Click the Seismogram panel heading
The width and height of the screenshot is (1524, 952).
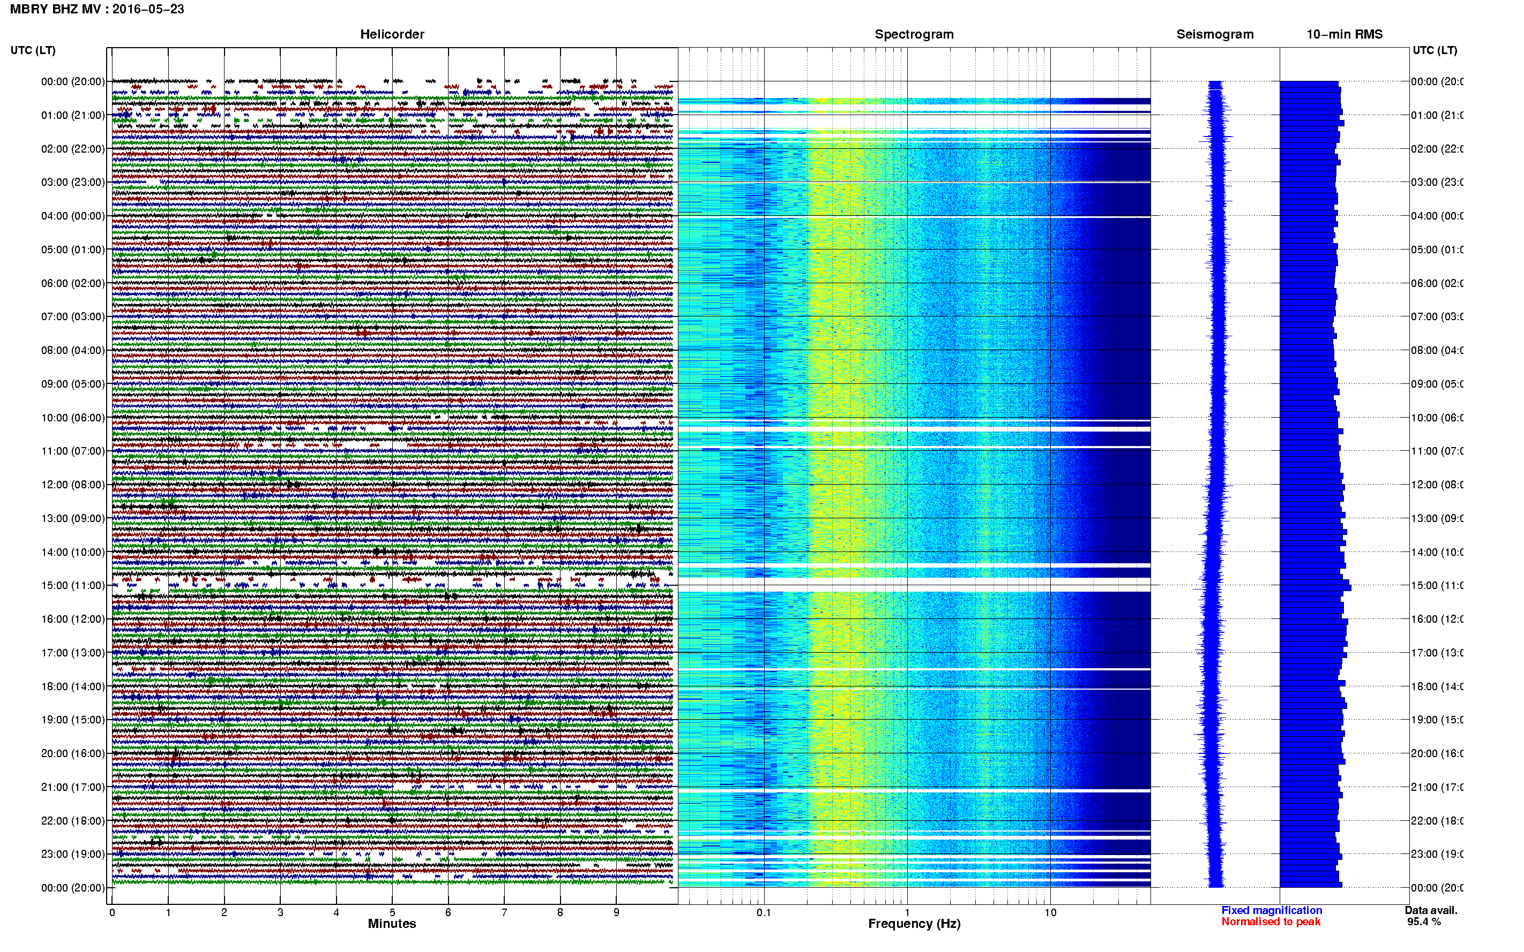1215,34
